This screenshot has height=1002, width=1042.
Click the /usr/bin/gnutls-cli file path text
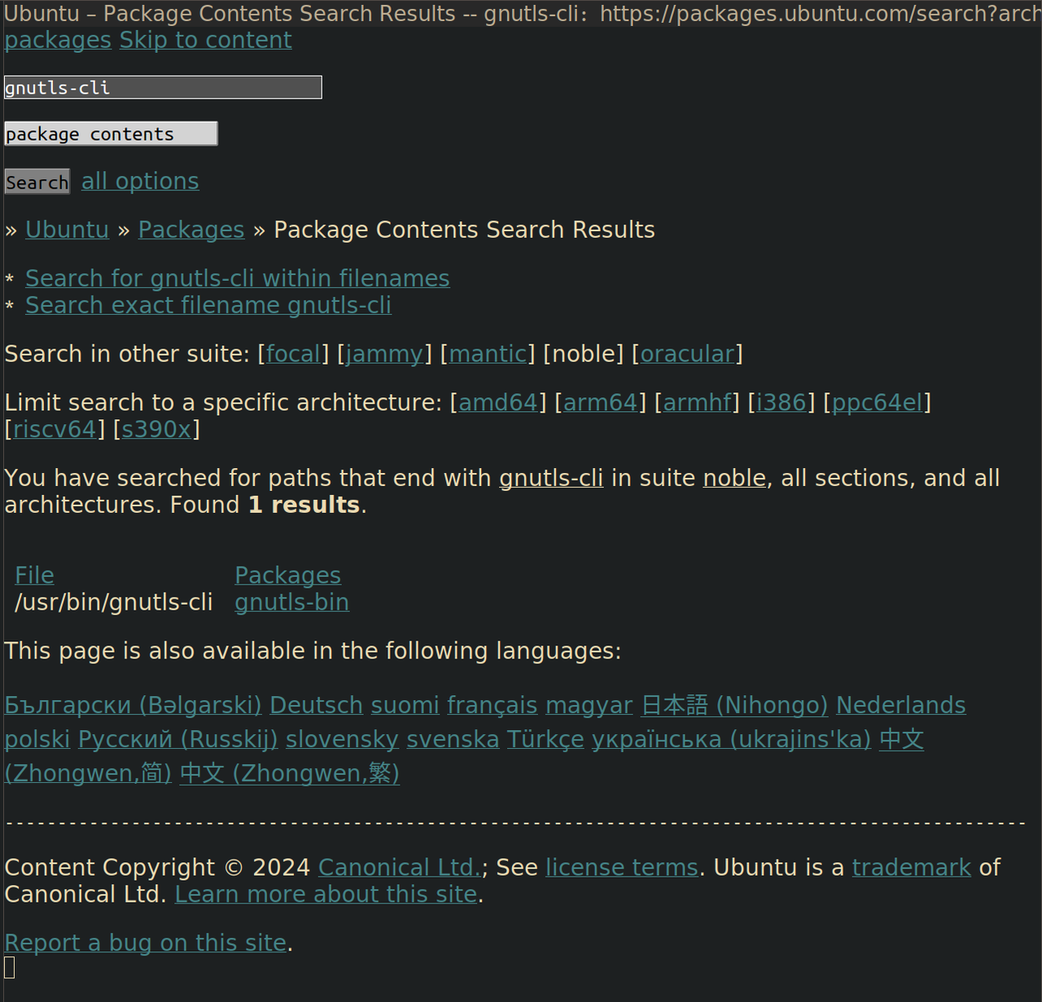(114, 602)
